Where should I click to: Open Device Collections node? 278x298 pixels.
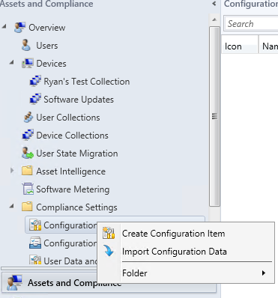(72, 136)
